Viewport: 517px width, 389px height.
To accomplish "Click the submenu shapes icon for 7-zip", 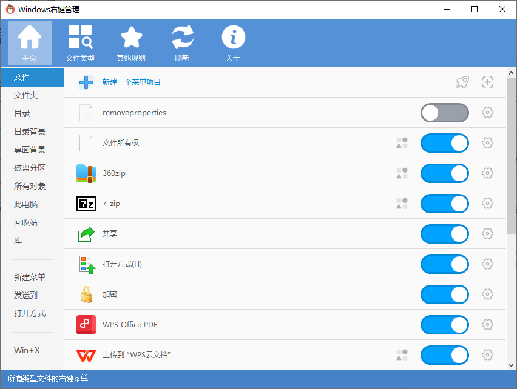I will pos(402,204).
